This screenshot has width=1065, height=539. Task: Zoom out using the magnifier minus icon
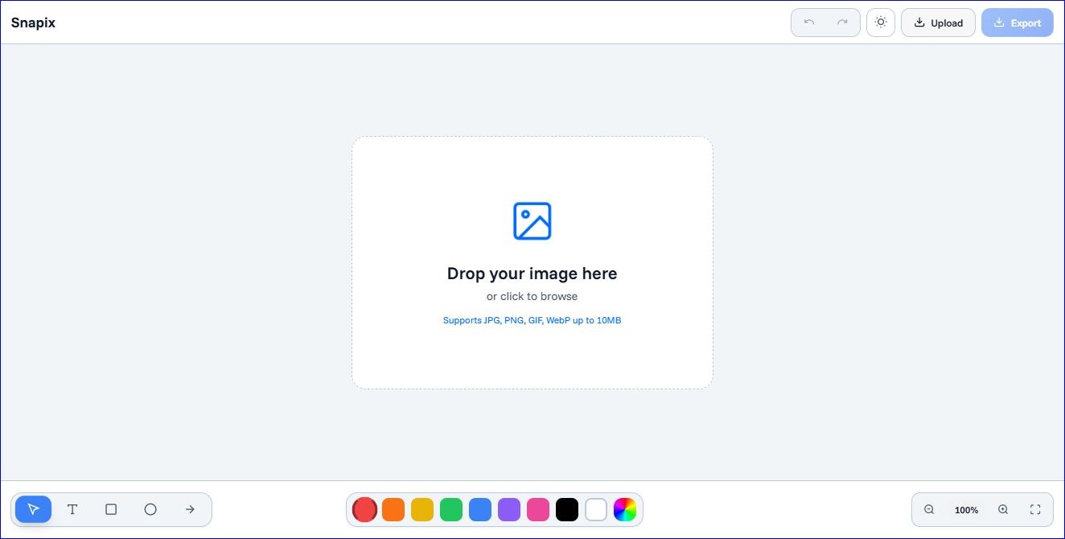tap(929, 509)
